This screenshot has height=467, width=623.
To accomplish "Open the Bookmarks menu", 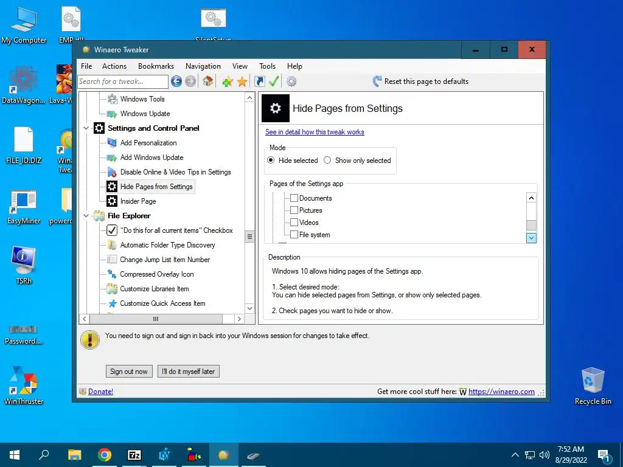I will point(156,66).
